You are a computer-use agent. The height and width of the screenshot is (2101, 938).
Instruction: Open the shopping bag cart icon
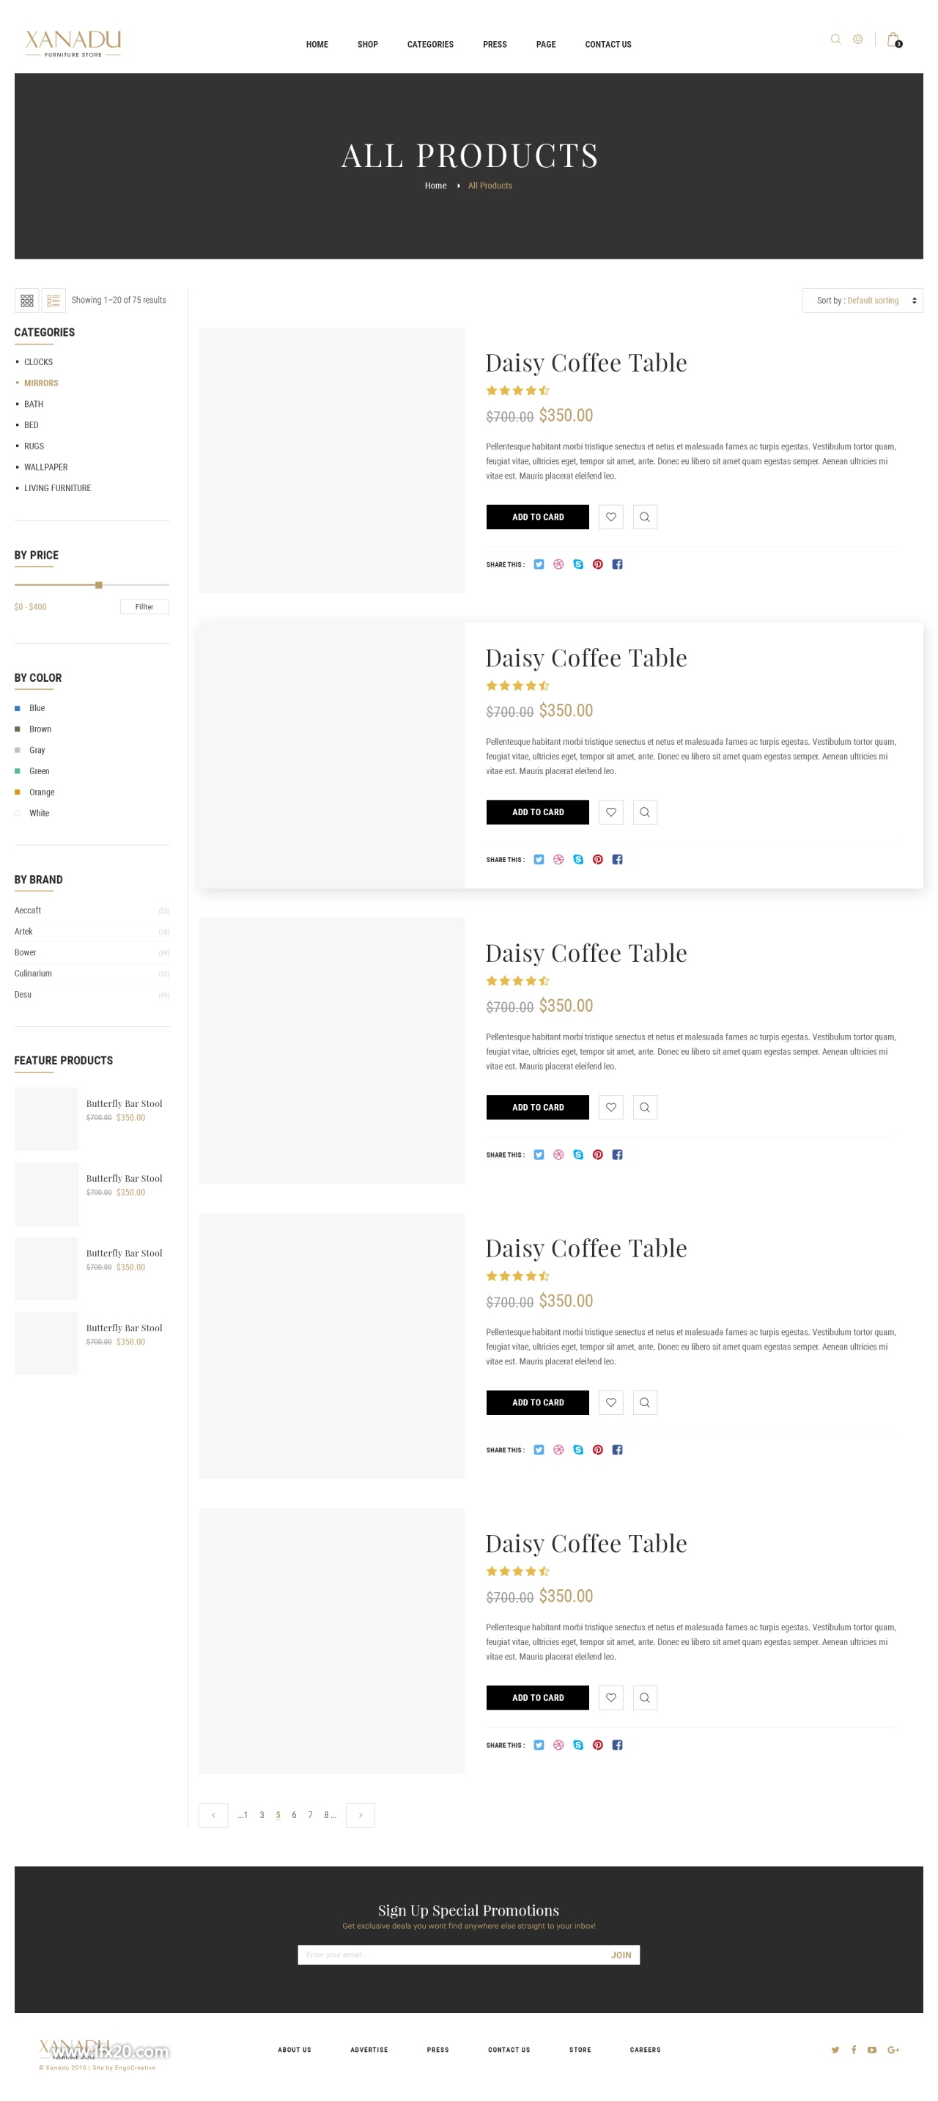point(894,39)
